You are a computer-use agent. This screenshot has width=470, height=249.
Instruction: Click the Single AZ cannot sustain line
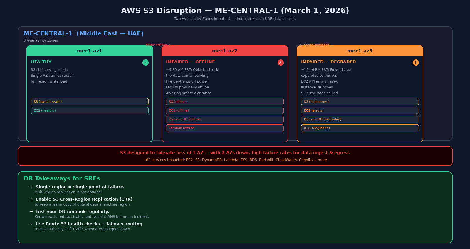(x=53, y=76)
